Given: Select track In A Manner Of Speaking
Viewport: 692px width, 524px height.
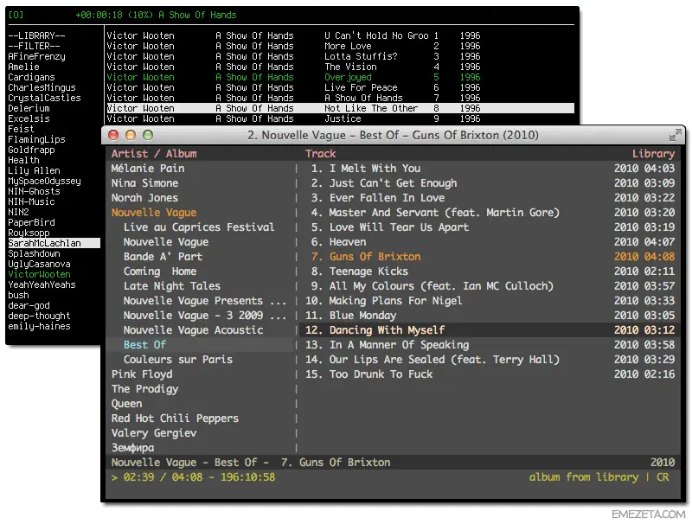Looking at the screenshot, I should (x=490, y=345).
